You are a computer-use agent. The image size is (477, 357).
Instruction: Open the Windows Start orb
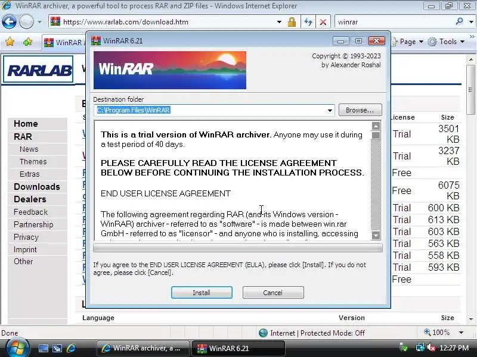click(x=17, y=347)
